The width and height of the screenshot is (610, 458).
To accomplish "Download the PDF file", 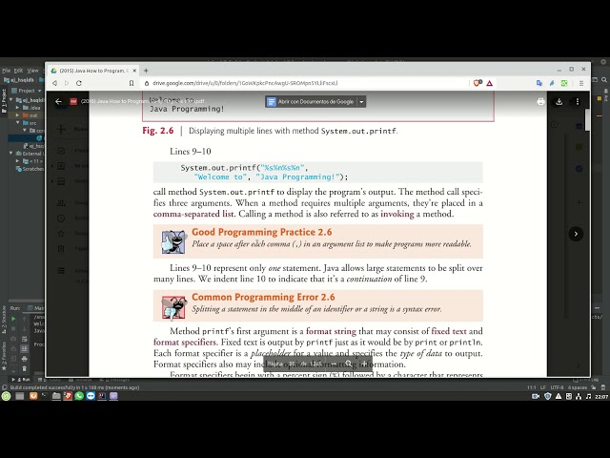I will [559, 102].
